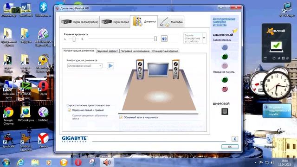
Task: Click the monitor in the room diagram
Action: click(158, 70)
